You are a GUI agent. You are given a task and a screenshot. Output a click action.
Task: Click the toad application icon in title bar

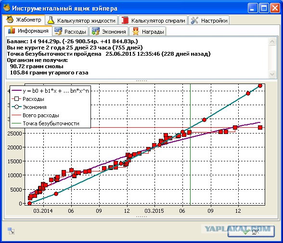(7, 8)
